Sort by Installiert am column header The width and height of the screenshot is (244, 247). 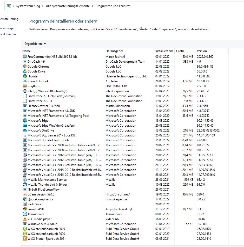click(x=164, y=51)
